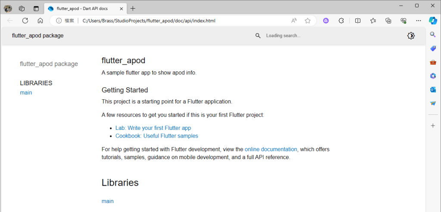The height and width of the screenshot is (212, 441).
Task: Go to the browser home page
Action: pos(40,21)
